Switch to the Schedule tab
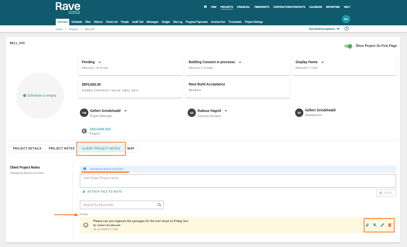The image size is (407, 247). (x=76, y=22)
